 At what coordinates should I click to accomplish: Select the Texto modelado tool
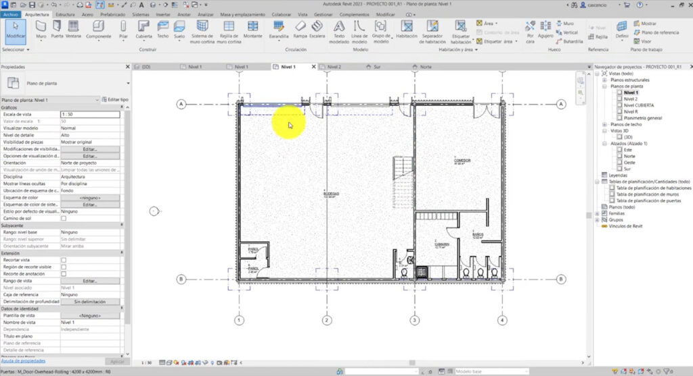[339, 28]
